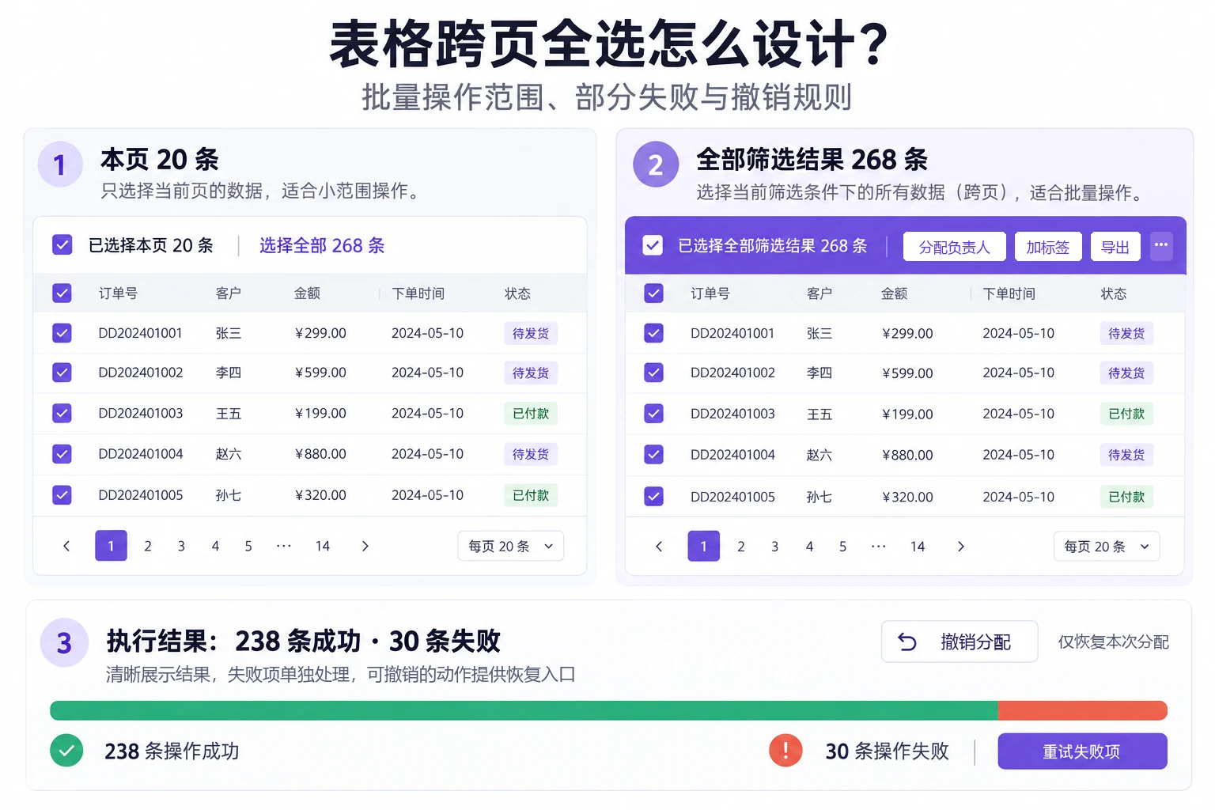This screenshot has height=810, width=1215.
Task: Click customer 赵六 in right table
Action: (x=819, y=455)
